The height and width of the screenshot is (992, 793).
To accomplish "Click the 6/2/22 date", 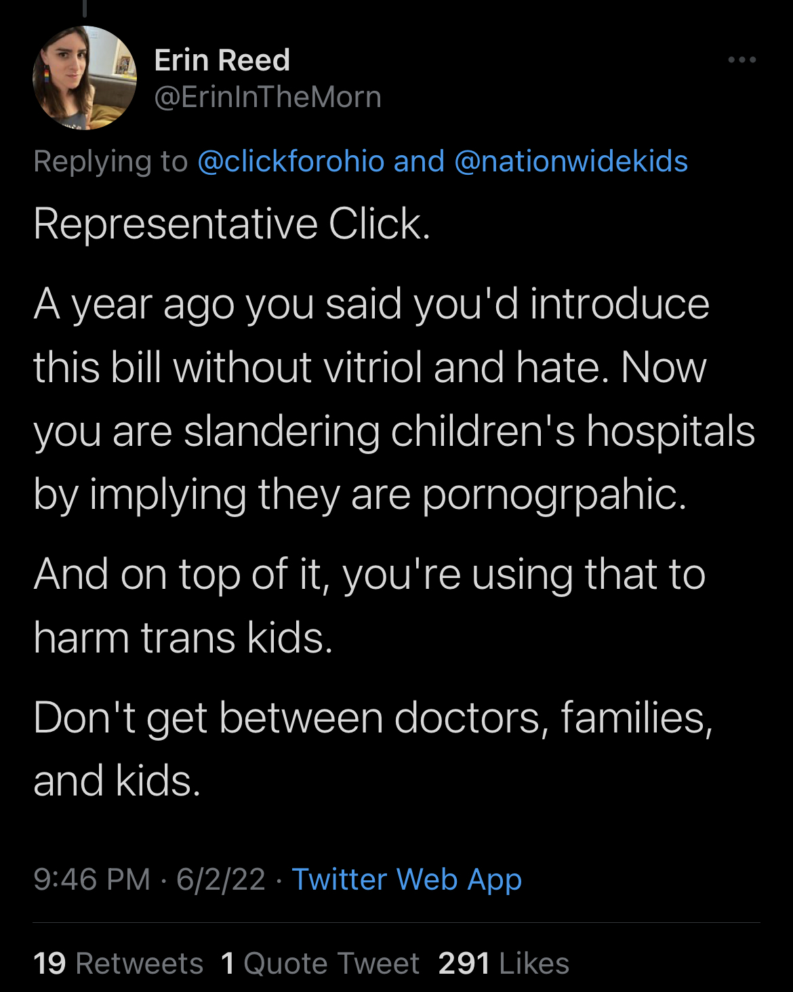I will coord(221,880).
